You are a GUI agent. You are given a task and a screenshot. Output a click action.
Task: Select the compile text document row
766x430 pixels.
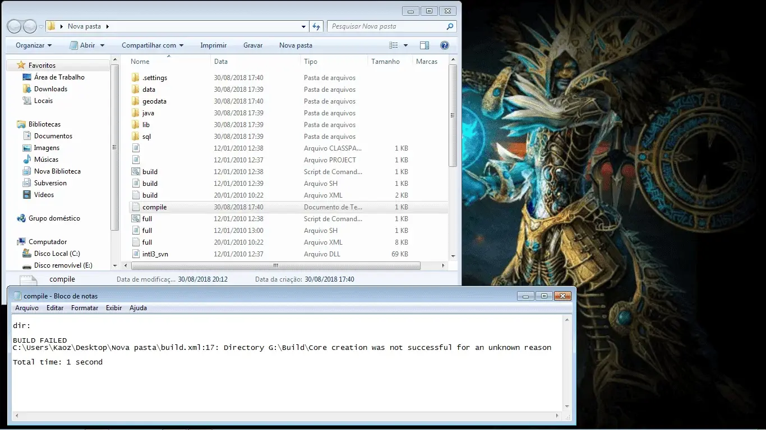(288, 207)
